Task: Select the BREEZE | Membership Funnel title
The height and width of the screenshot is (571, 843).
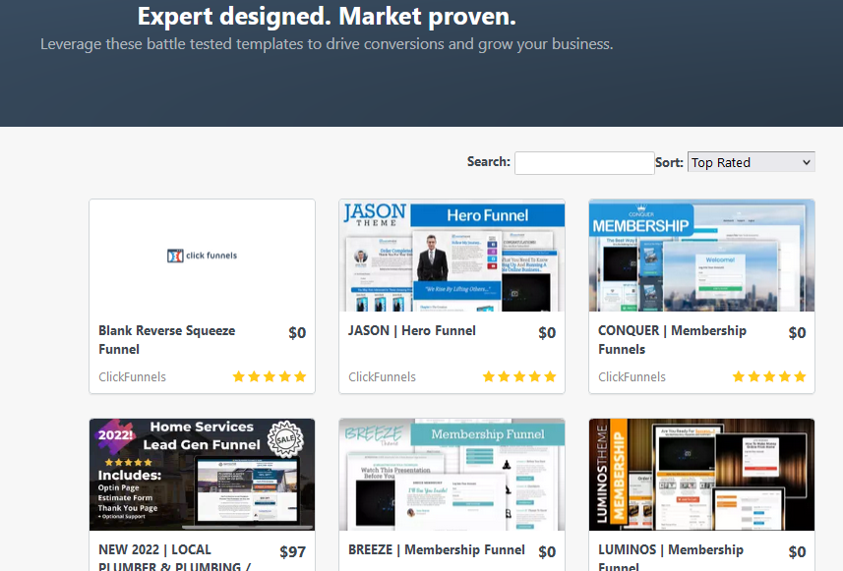Action: pyautogui.click(x=437, y=550)
